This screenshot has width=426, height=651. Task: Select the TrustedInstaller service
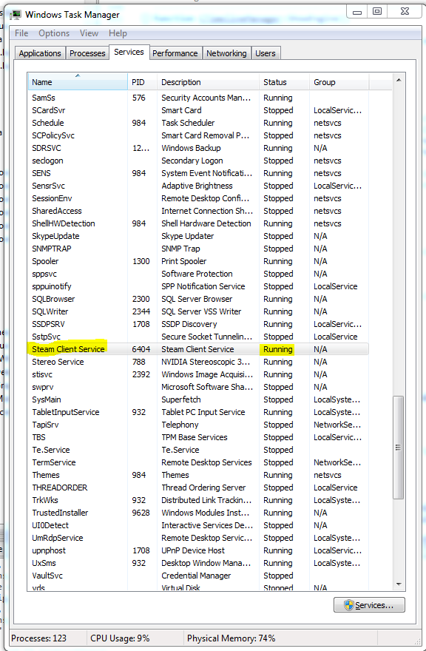(198, 513)
